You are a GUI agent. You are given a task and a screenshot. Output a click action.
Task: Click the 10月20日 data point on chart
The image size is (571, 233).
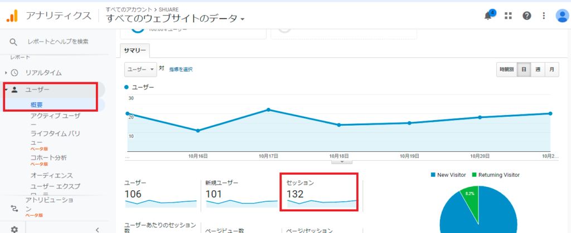(x=480, y=117)
